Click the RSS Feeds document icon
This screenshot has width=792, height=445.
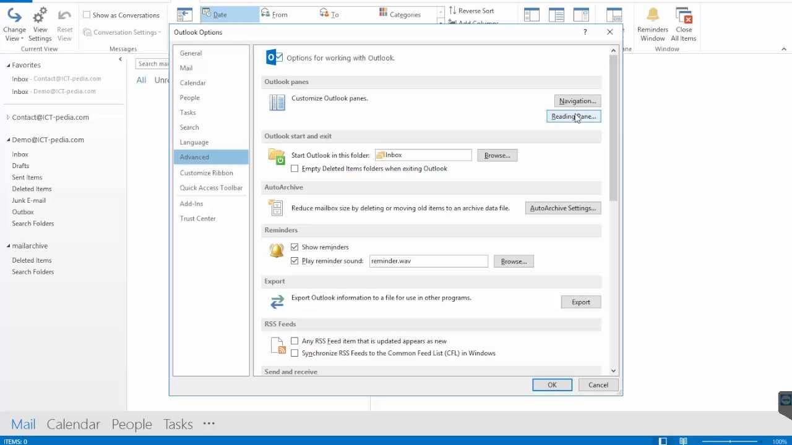click(278, 346)
